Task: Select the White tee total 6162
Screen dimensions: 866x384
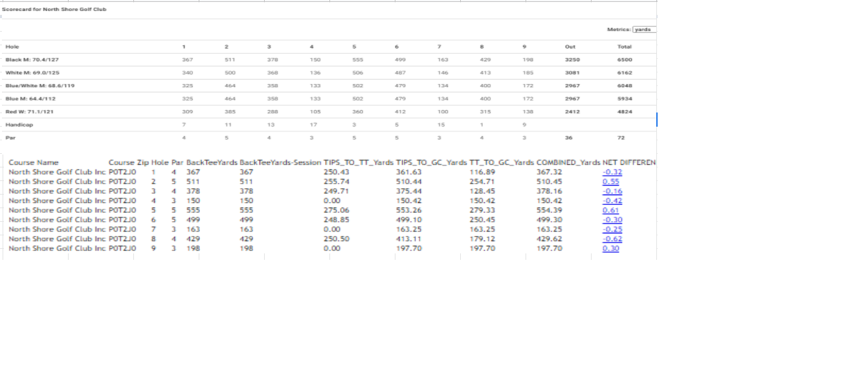Action: [625, 72]
